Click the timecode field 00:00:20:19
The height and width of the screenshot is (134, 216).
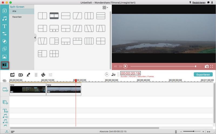(x=130, y=73)
